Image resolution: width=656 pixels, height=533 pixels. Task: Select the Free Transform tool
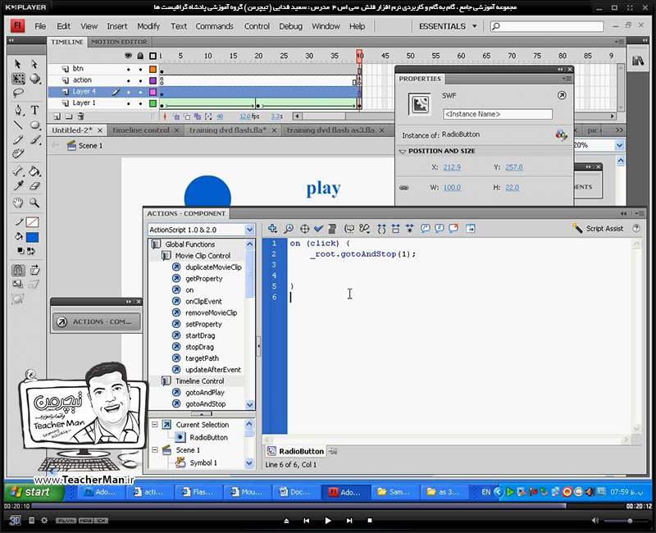coord(18,79)
